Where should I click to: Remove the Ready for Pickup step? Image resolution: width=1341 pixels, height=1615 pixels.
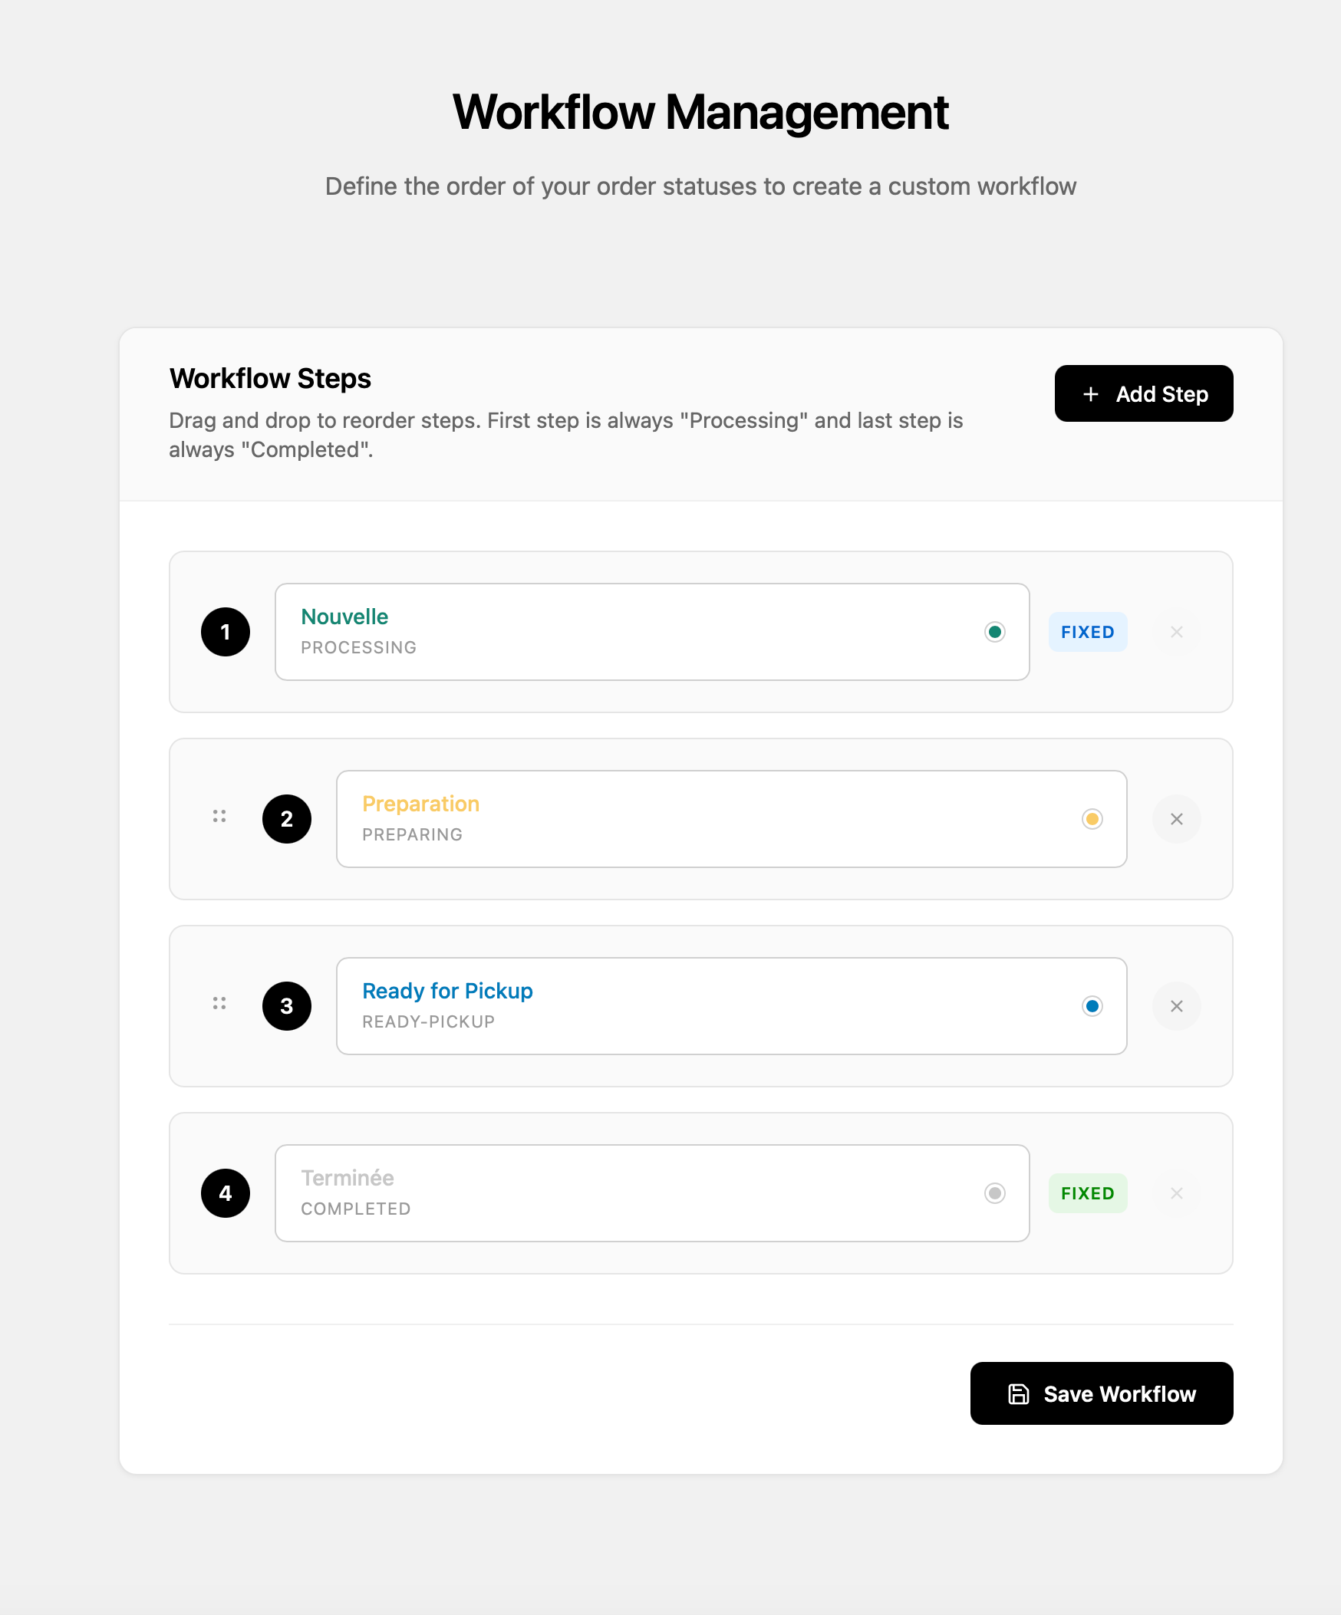1175,1006
